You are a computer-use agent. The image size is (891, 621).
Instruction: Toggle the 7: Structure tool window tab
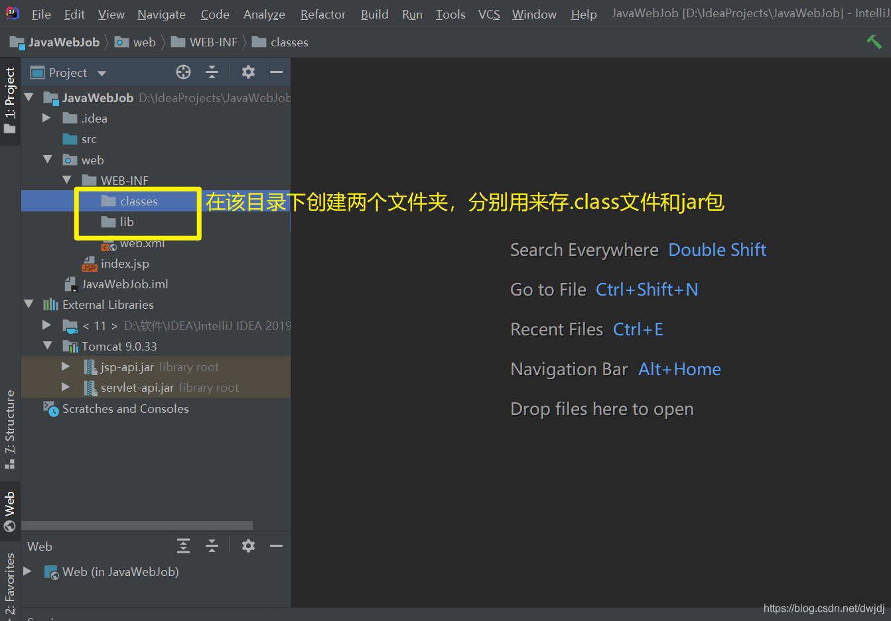pyautogui.click(x=10, y=429)
